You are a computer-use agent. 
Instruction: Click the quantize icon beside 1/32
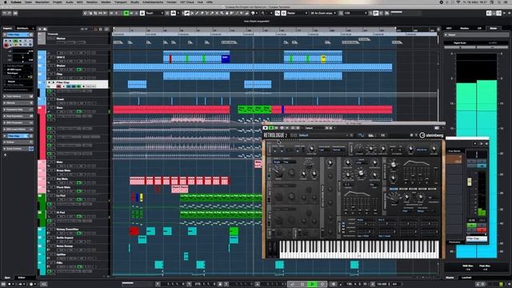click(341, 13)
